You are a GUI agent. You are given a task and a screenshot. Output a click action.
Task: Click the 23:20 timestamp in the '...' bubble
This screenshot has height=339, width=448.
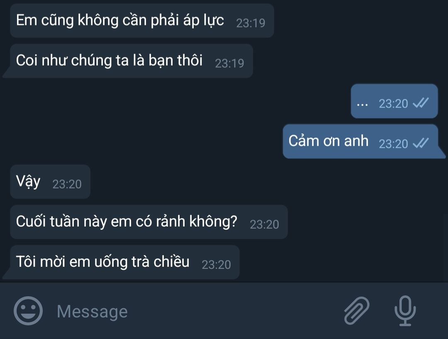point(393,104)
